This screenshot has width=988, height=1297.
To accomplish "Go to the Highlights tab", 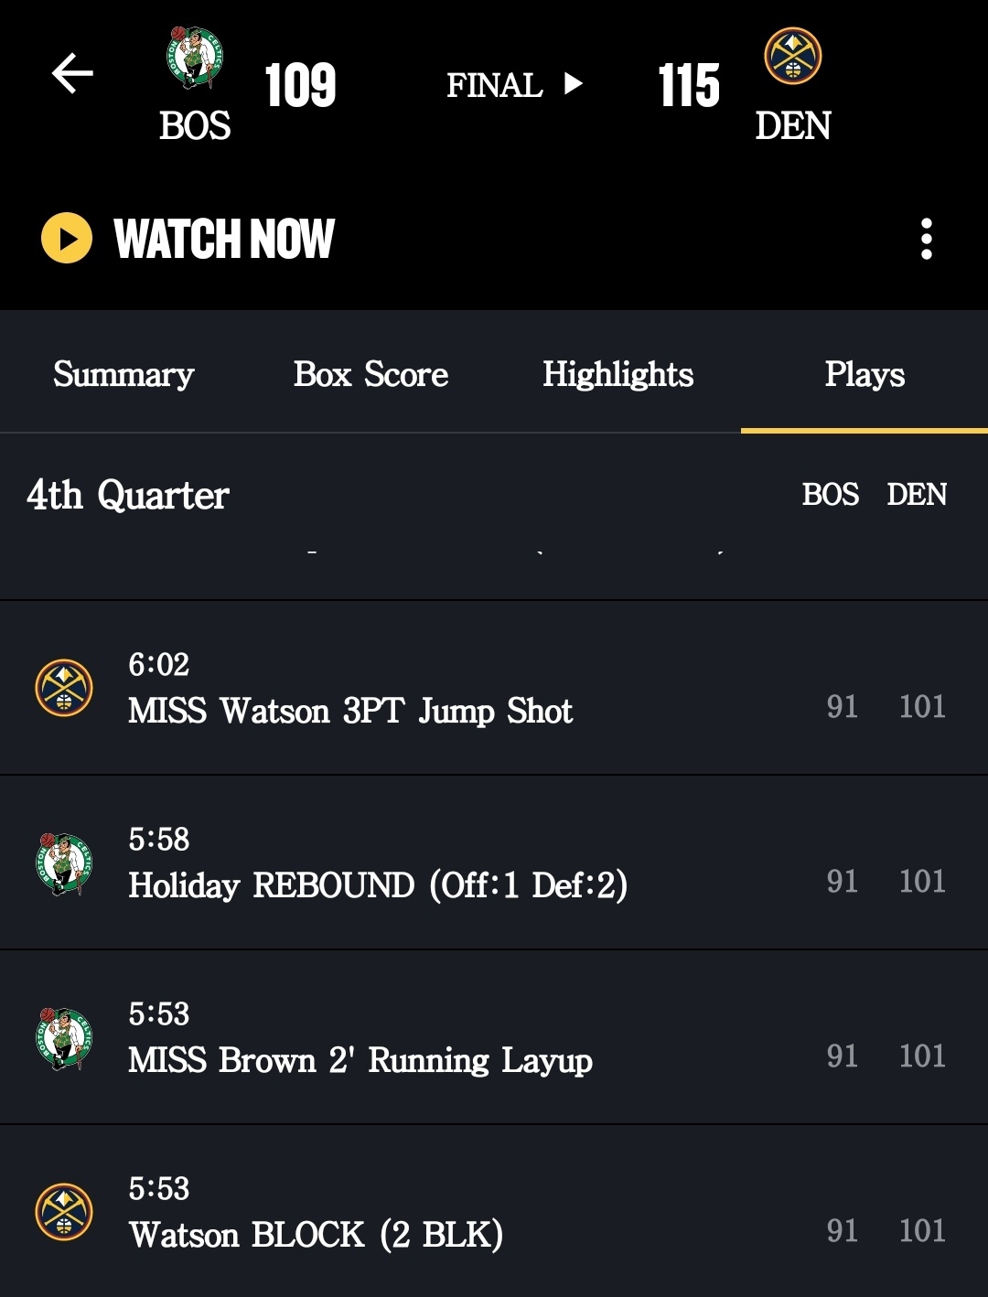I will [617, 374].
